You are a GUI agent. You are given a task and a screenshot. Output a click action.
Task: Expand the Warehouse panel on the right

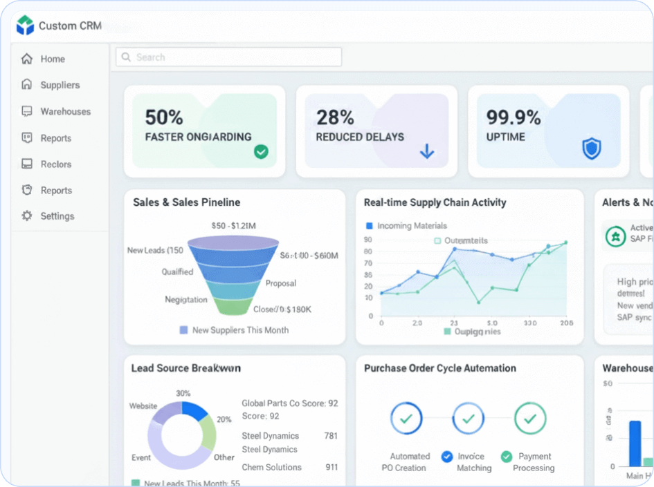pyautogui.click(x=626, y=368)
